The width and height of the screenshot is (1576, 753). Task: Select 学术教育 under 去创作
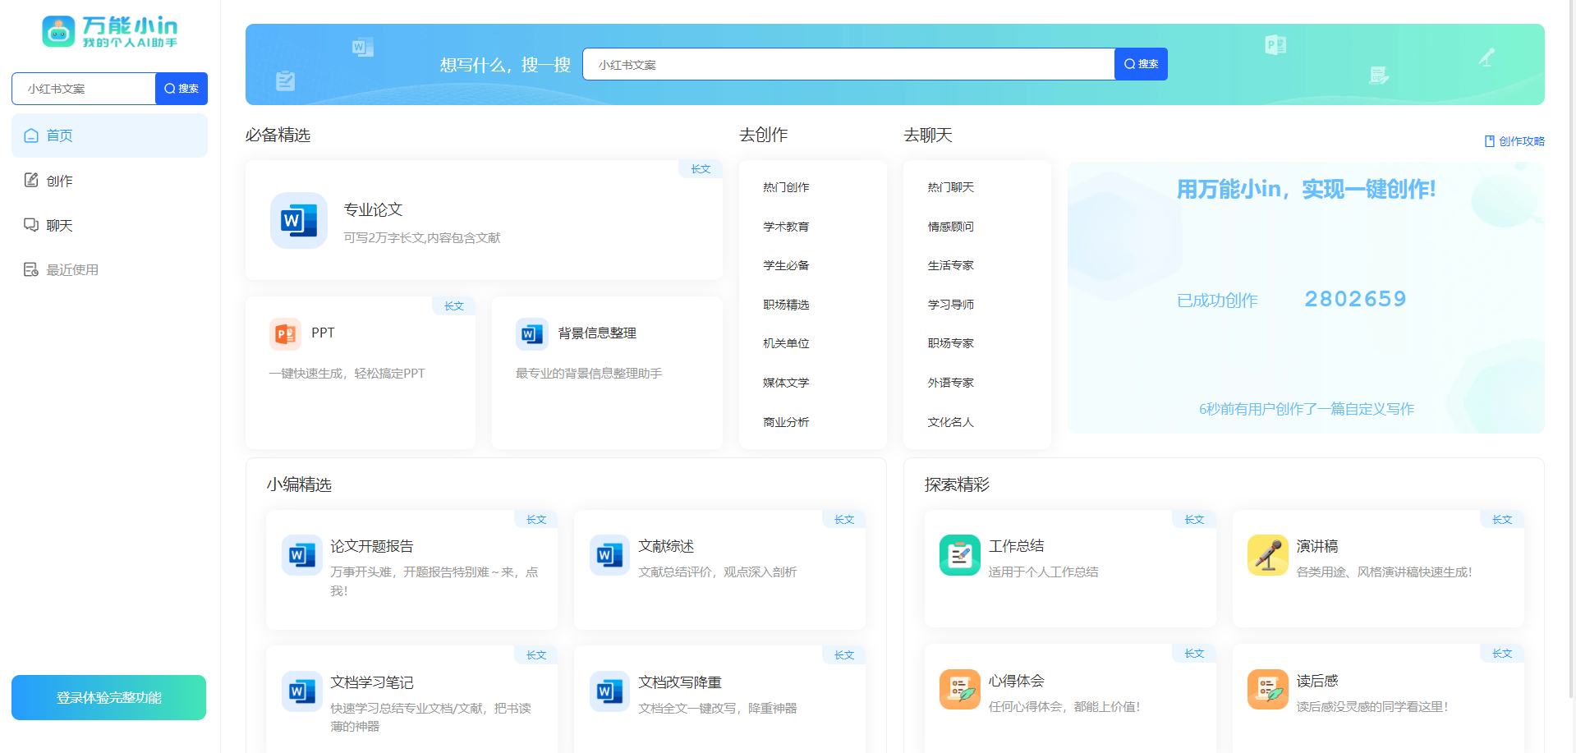coord(786,227)
